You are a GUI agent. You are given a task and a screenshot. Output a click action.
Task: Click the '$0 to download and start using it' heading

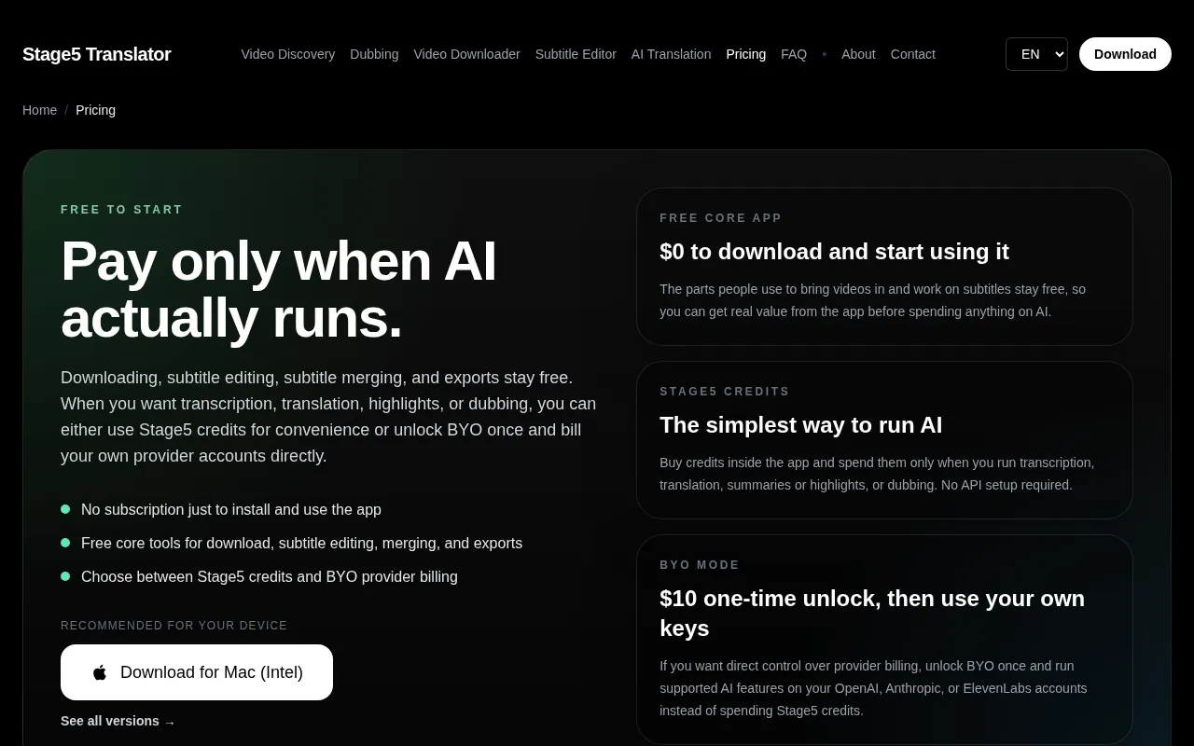click(x=834, y=252)
